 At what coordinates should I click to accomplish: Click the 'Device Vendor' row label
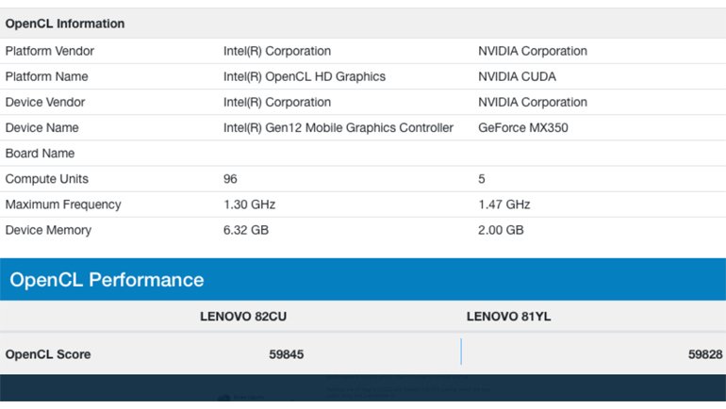click(x=45, y=102)
